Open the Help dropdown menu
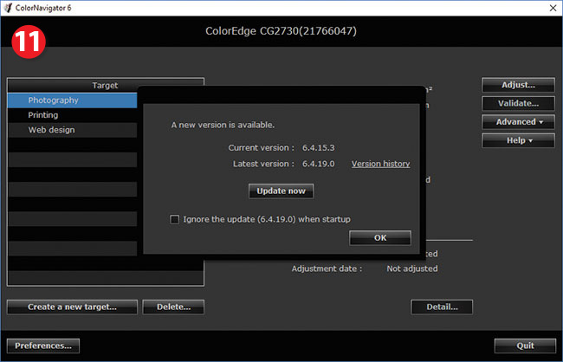 point(519,140)
